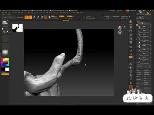The image size is (154, 115).
Task: Activate the orange Edit mode button
Action: (x=26, y=17)
